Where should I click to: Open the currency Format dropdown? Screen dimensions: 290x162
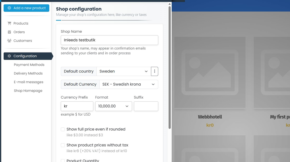113,106
